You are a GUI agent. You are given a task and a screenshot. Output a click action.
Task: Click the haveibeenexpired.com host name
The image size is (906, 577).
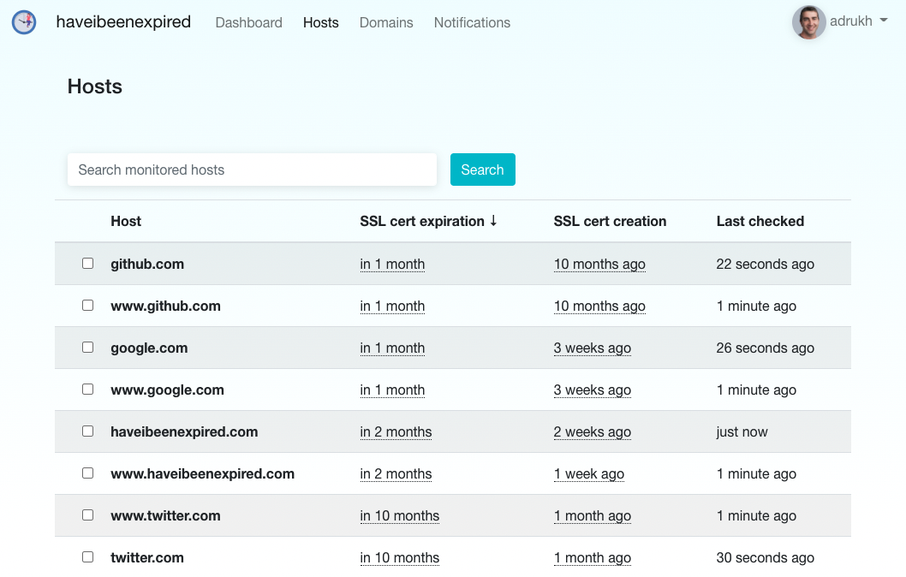(x=184, y=432)
